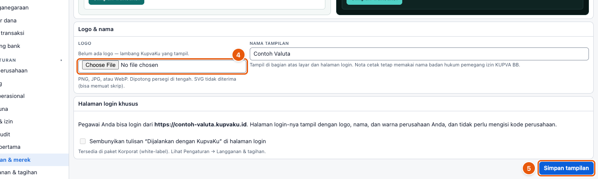
Task: Focus the Nama Tampilan field containing Contoh Valuta
Action: (419, 54)
